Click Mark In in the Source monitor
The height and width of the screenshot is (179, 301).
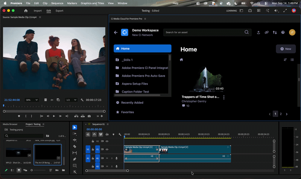[26, 116]
